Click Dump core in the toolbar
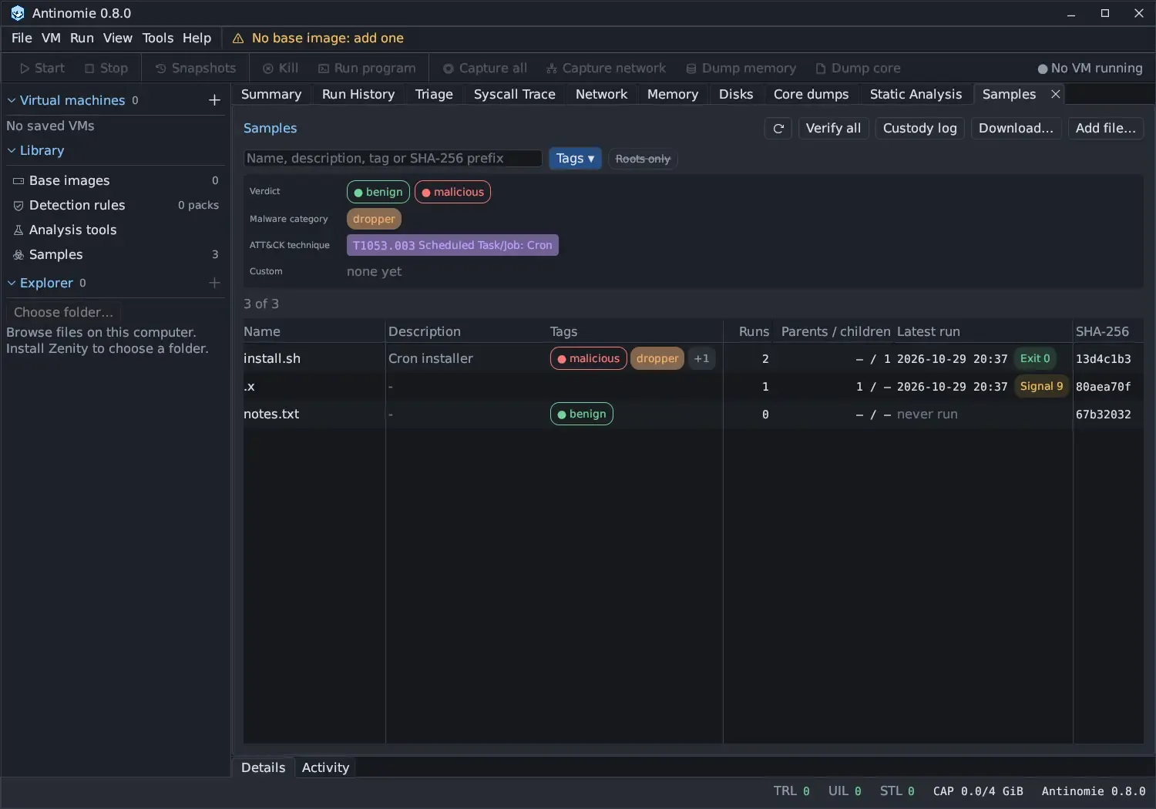The height and width of the screenshot is (809, 1156). pos(859,69)
